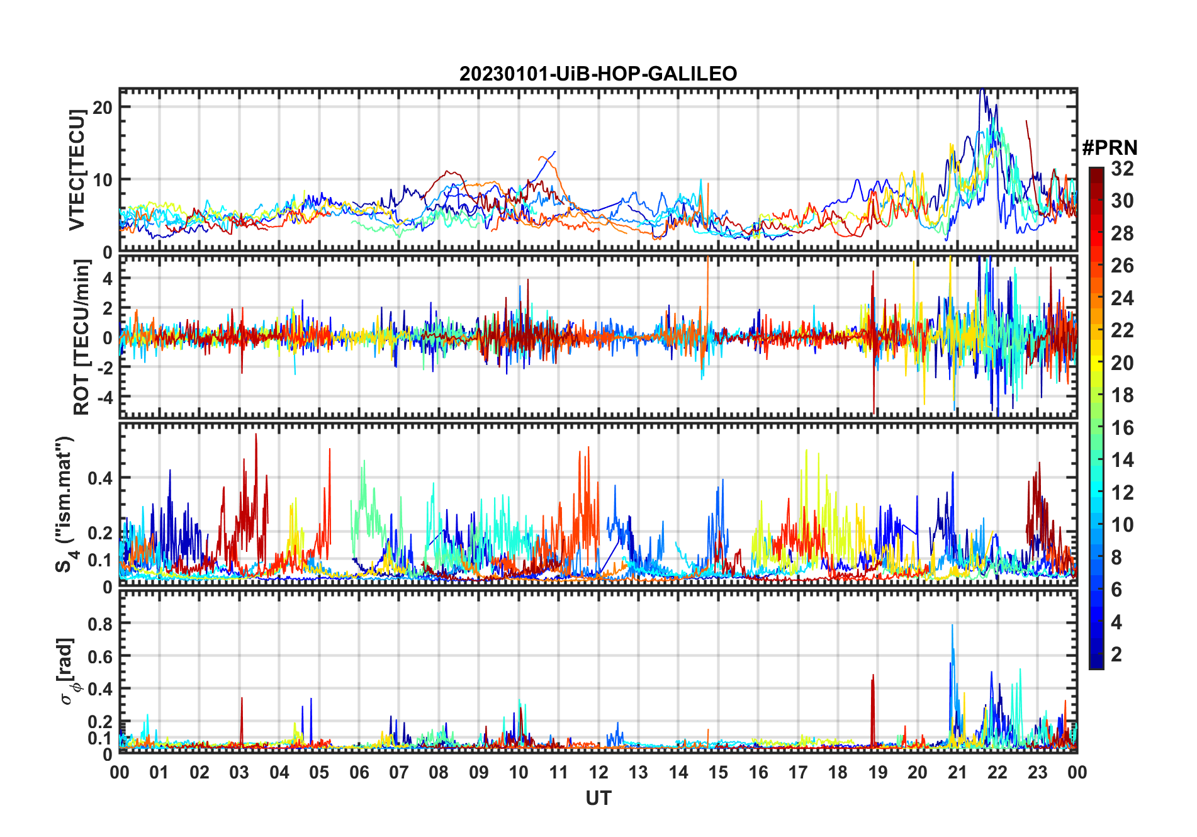
Task: Click colorbar tick label 10
Action: (x=1122, y=525)
